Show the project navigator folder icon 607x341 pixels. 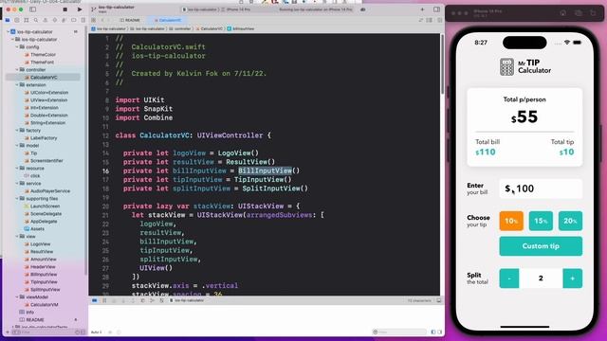(8, 20)
